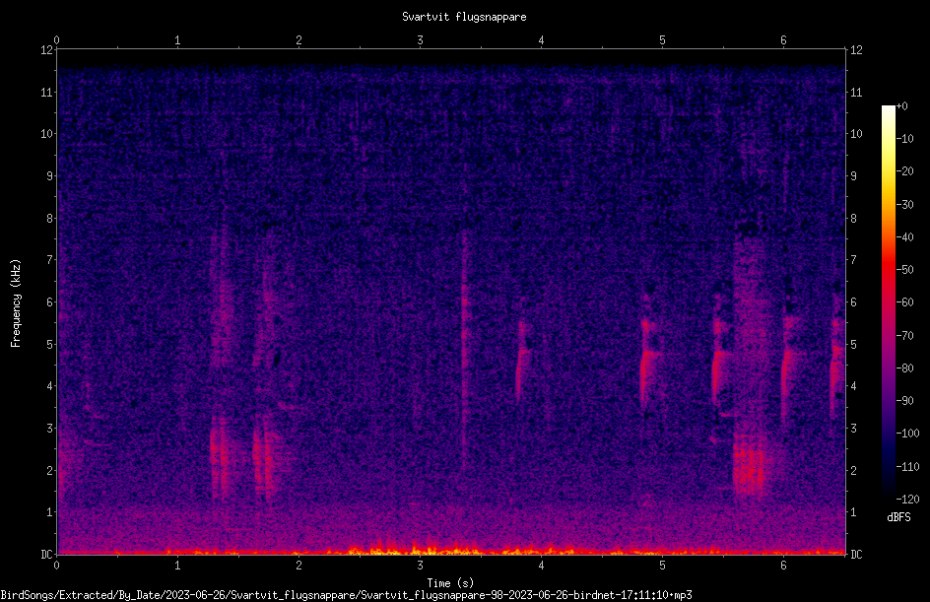Screen dimensions: 930x602
Task: Click the "5" second tick on the top time axis
Action: click(662, 40)
